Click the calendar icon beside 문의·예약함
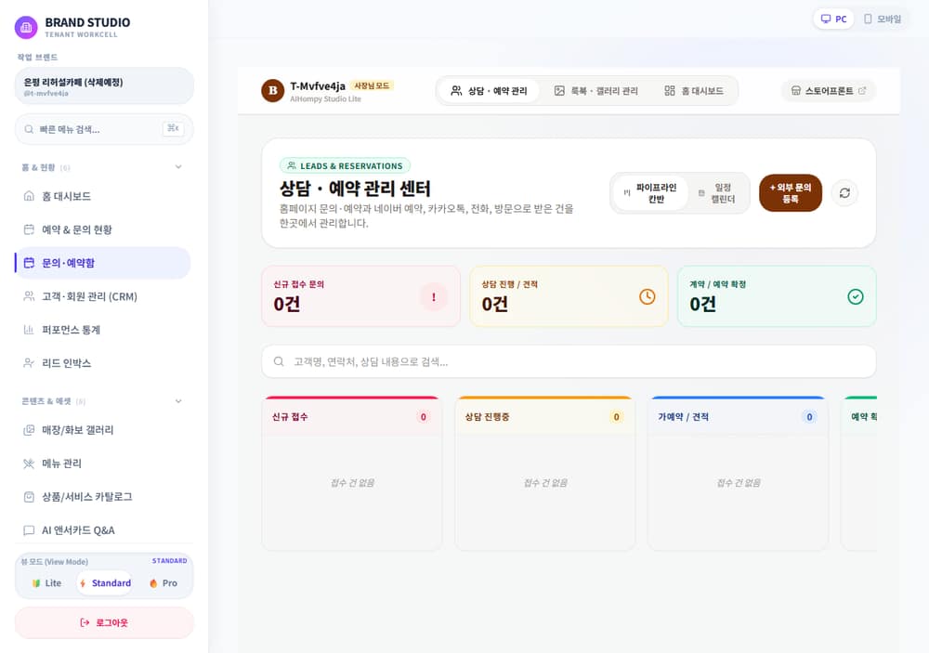Screen dimensions: 929x653 click(29, 263)
